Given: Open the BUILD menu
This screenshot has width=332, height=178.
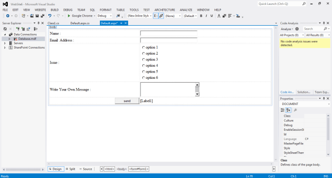Looking at the screenshot, I should tap(55, 10).
